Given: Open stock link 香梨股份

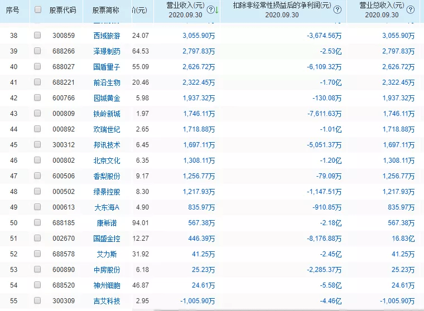Looking at the screenshot, I should pos(107,176).
